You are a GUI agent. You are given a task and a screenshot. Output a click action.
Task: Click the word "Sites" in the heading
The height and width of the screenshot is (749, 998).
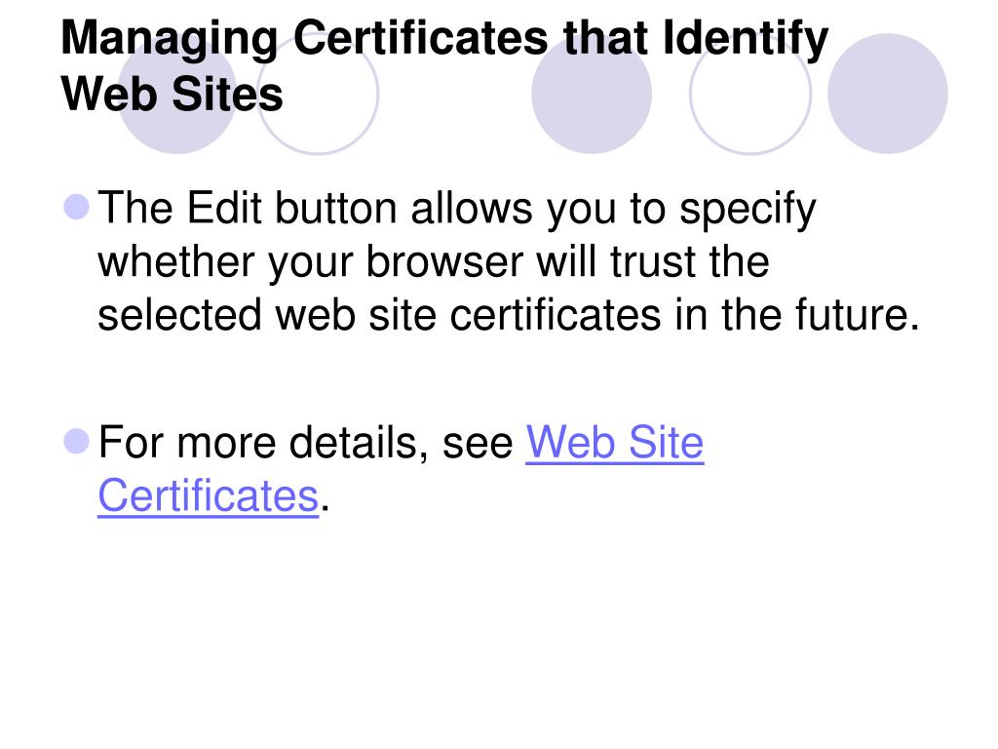[227, 95]
